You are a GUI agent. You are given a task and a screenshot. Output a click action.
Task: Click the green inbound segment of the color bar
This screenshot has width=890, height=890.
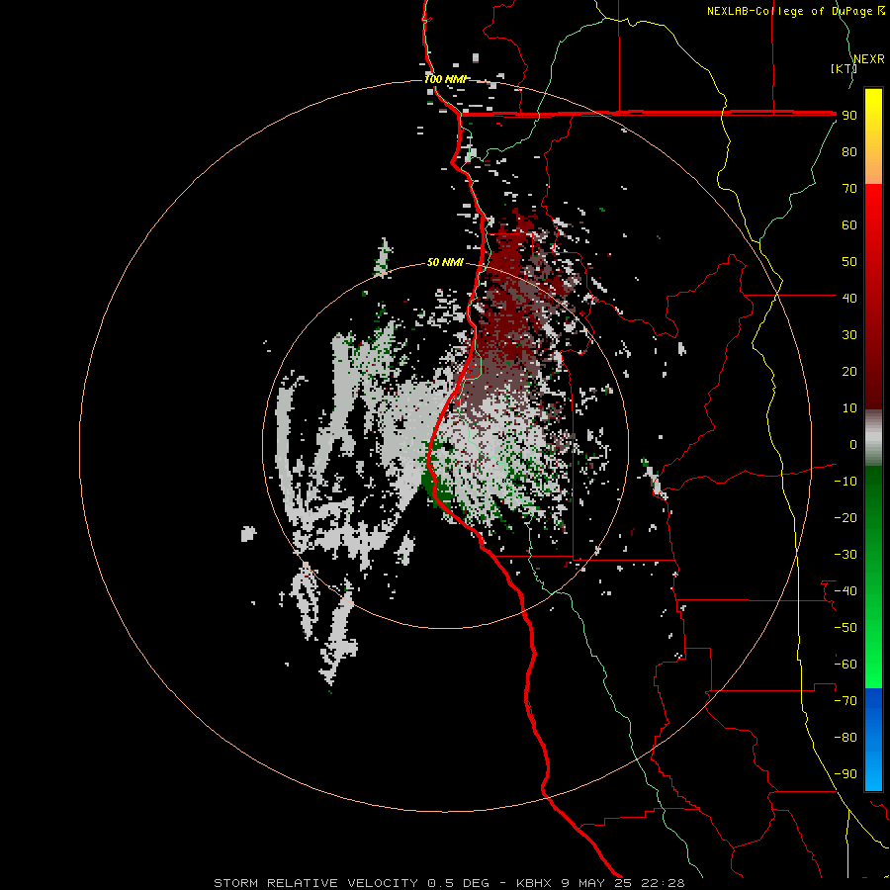pos(873,577)
